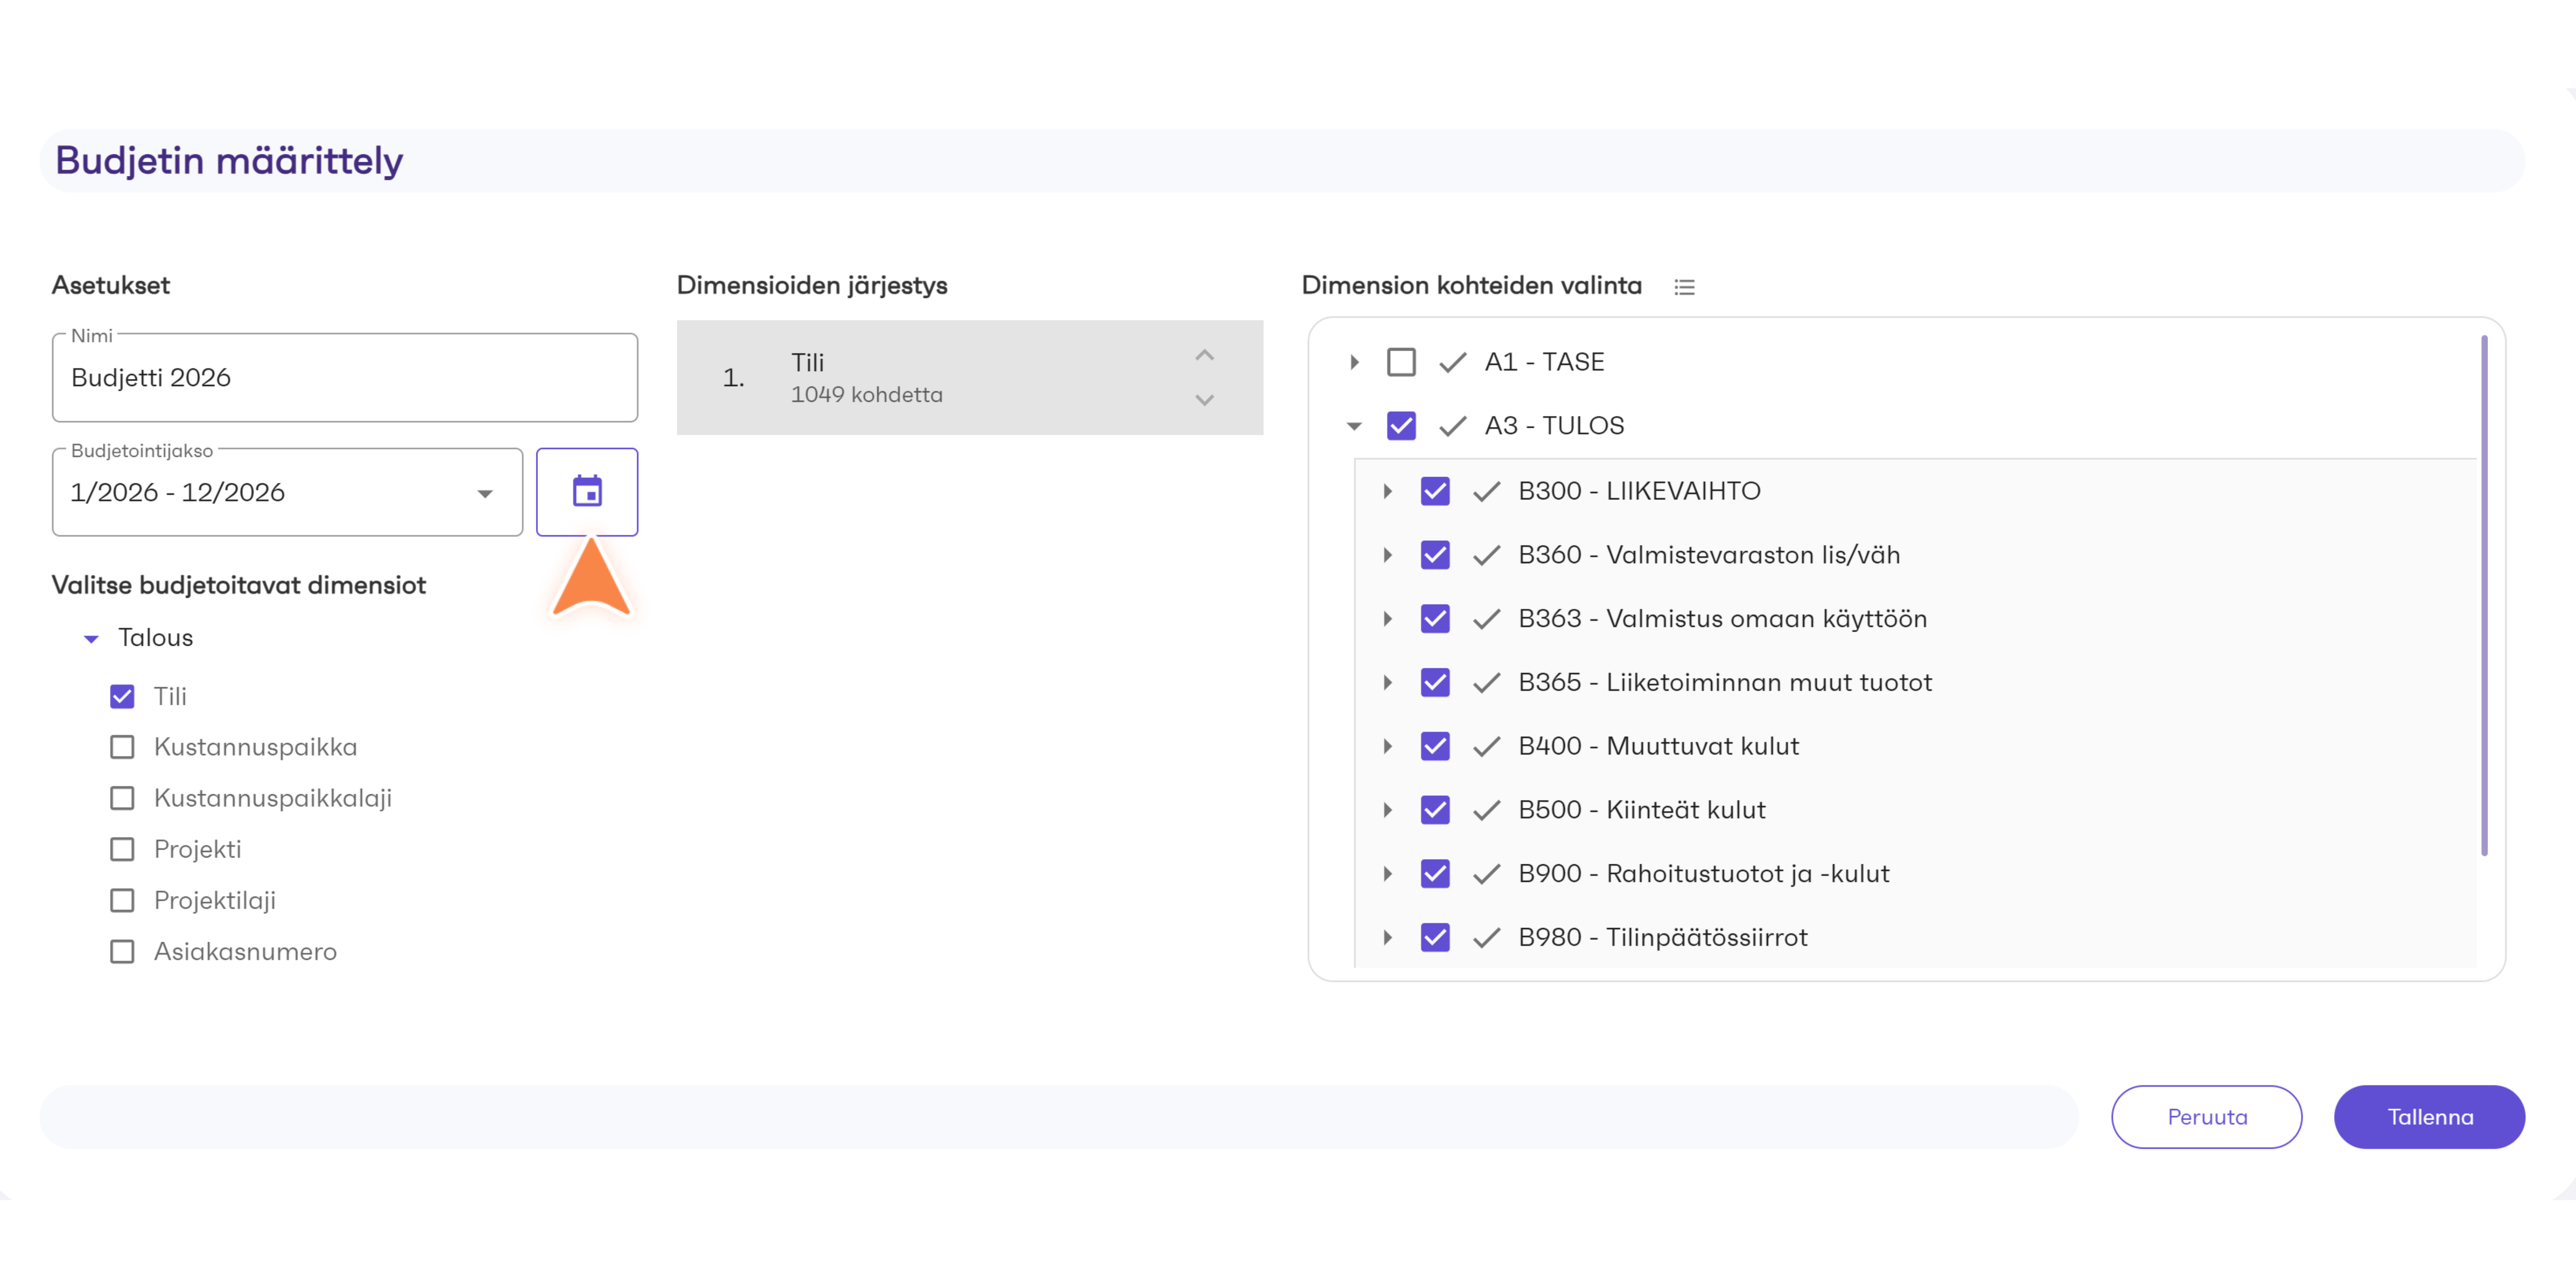Click checkmark icon beside B365 - Liiketoiminnan muut tuotot

(1487, 683)
